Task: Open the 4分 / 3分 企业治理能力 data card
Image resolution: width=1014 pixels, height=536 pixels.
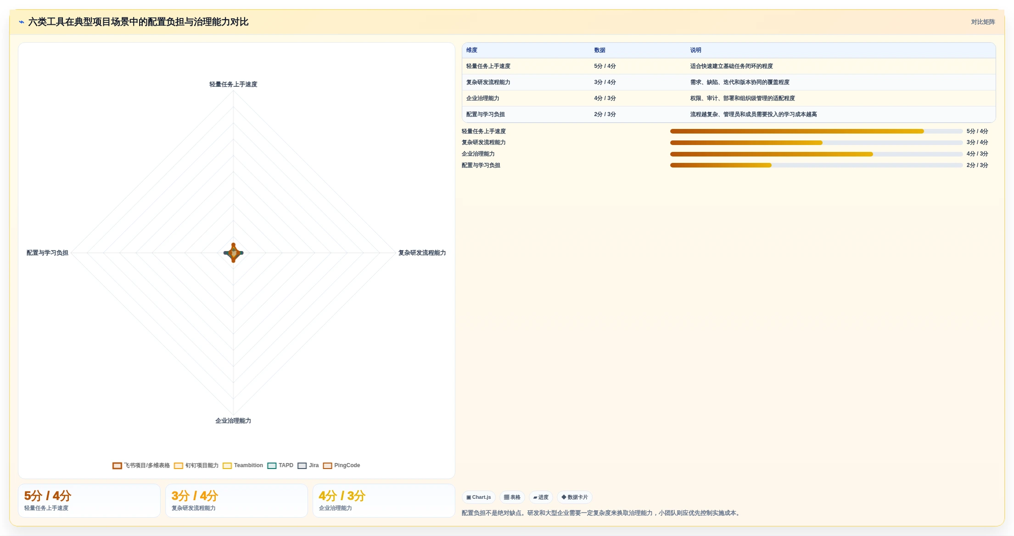Action: [x=384, y=501]
